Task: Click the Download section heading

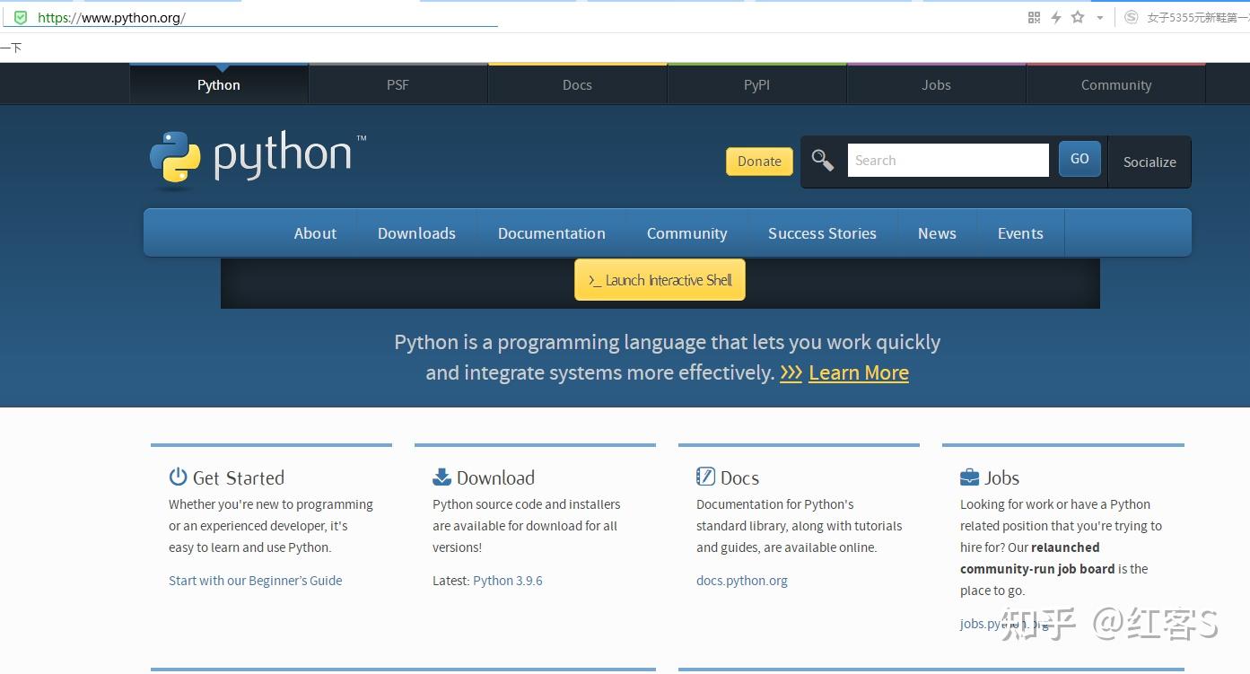Action: click(x=495, y=477)
